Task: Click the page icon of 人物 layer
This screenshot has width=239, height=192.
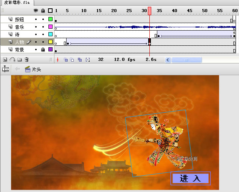Action: 10,42
